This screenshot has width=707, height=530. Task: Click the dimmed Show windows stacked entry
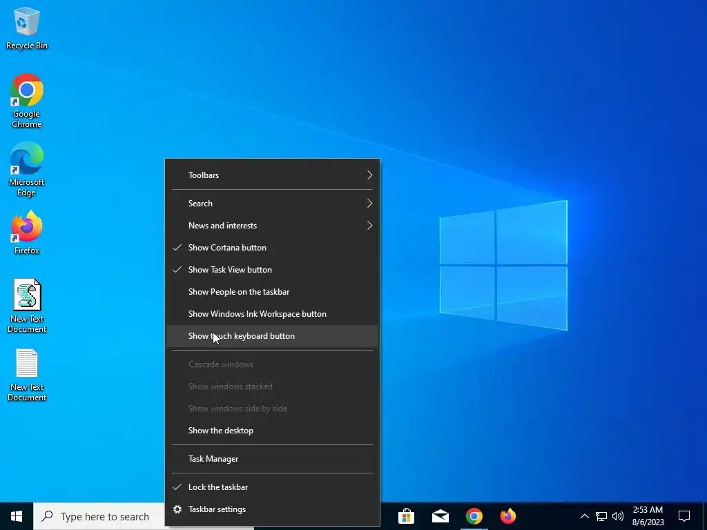point(272,386)
